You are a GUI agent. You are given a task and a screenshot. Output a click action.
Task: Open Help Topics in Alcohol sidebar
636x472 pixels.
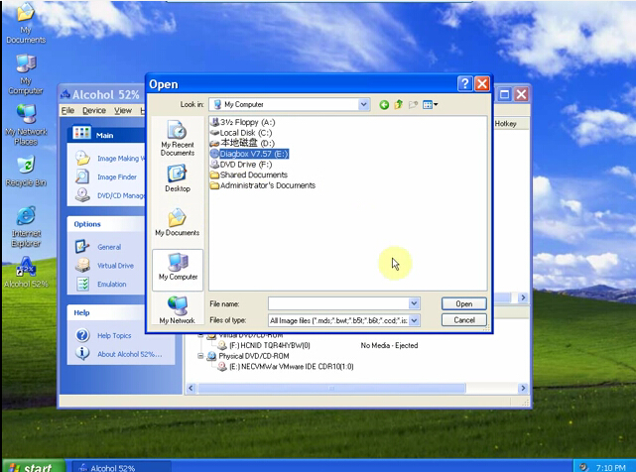[103, 335]
